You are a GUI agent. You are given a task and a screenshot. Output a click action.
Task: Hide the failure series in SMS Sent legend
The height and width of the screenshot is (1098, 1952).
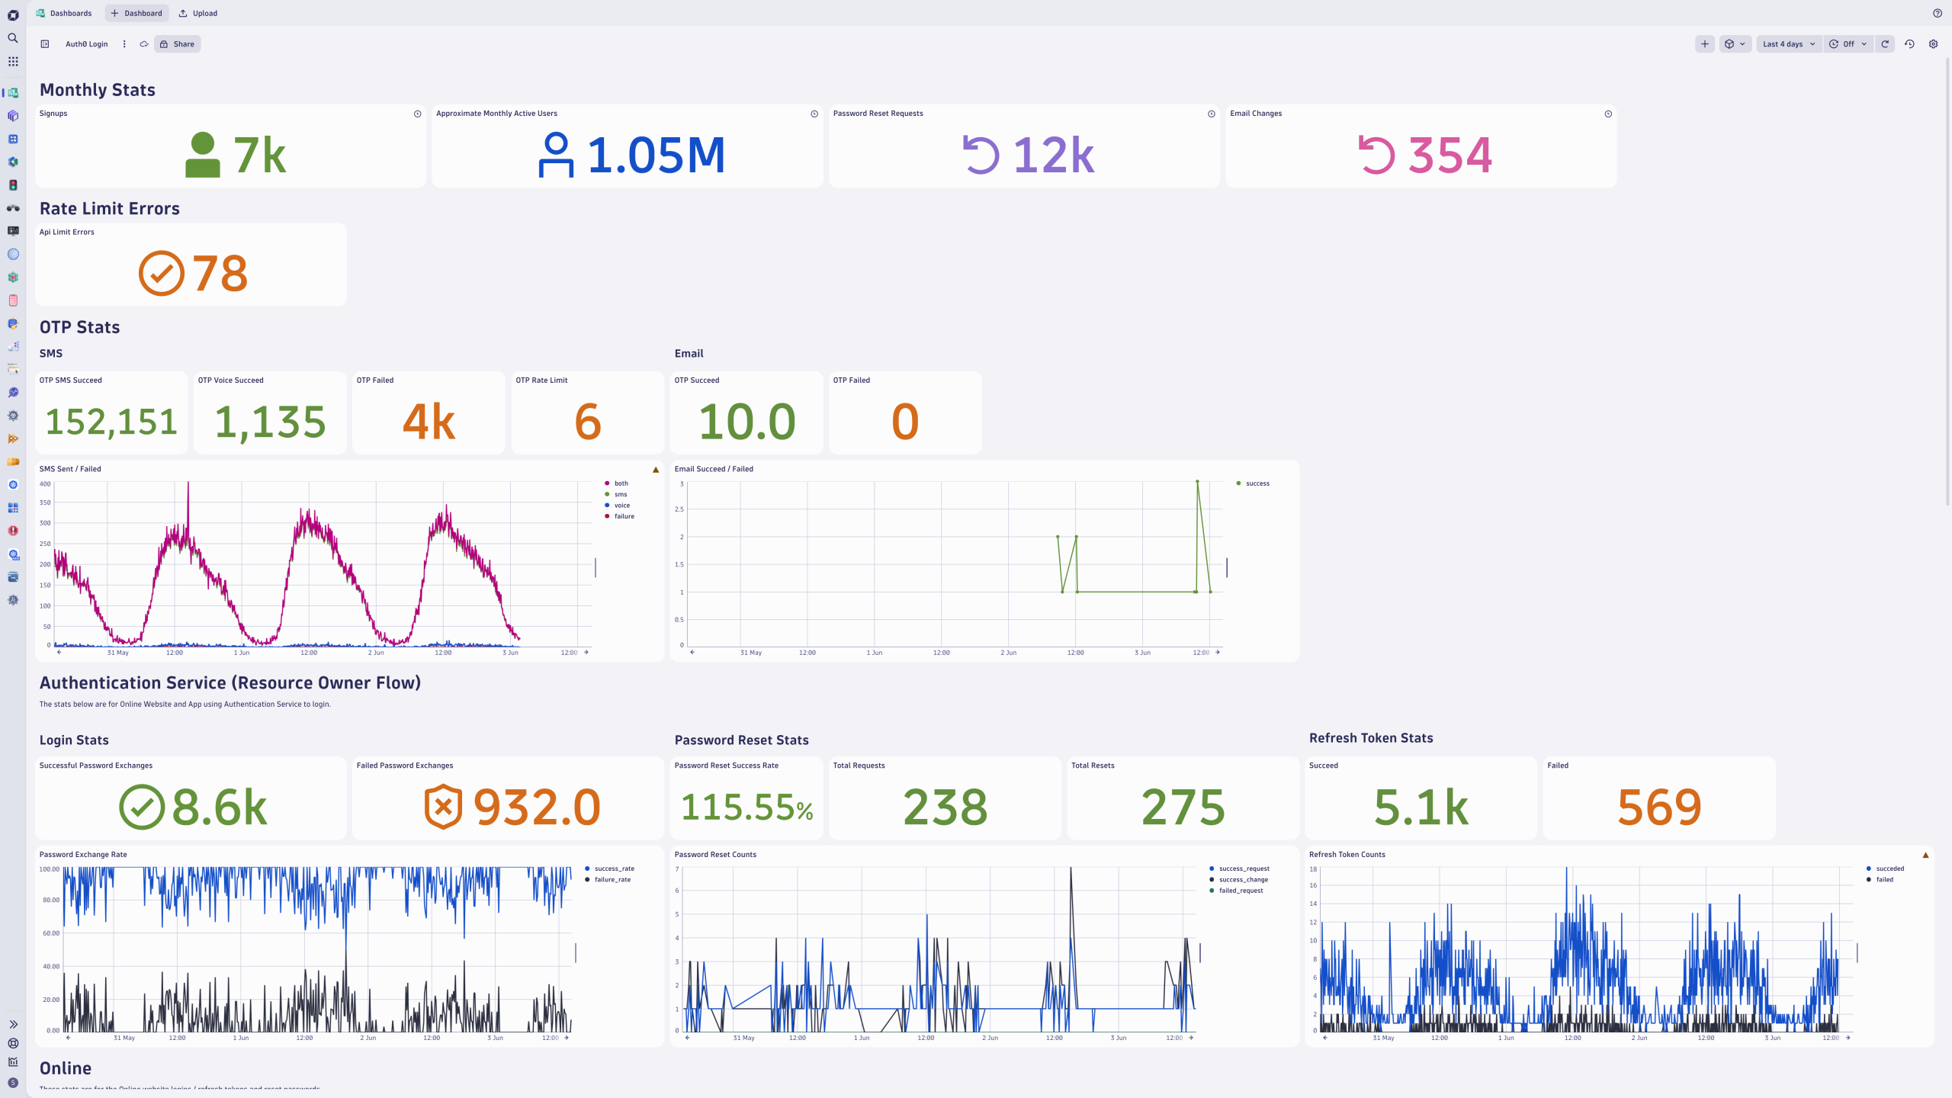click(623, 516)
